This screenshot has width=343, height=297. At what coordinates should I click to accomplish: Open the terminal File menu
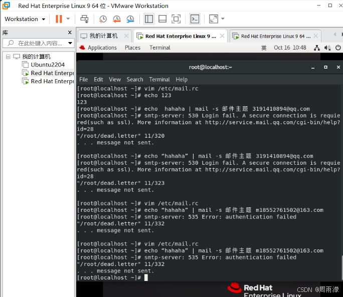click(83, 80)
